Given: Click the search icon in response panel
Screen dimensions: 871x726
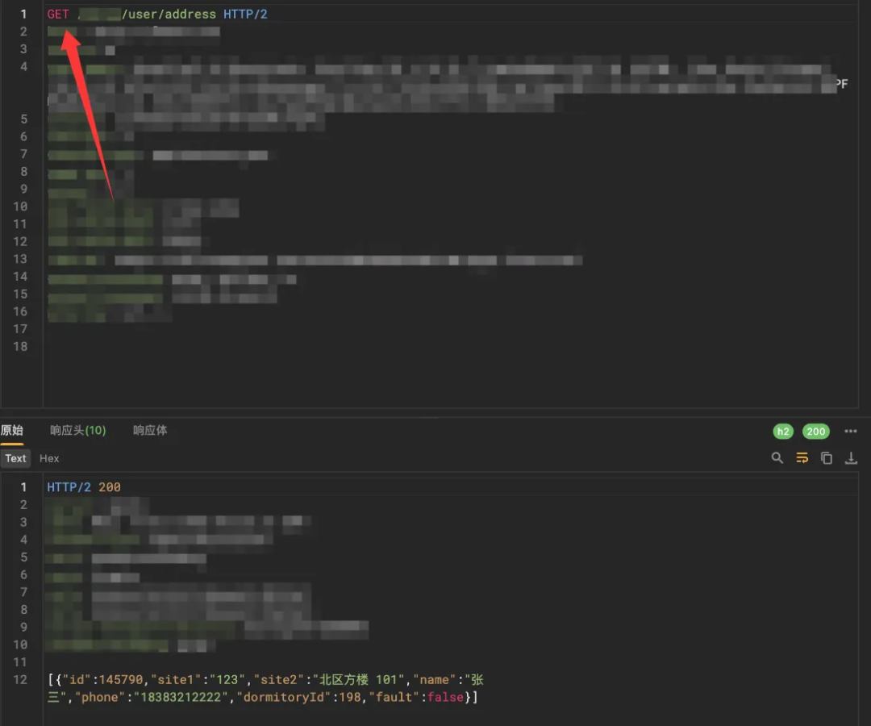Looking at the screenshot, I should [777, 457].
